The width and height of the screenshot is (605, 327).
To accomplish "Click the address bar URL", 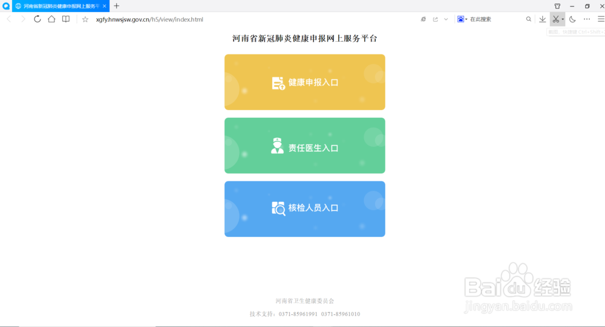I will (x=149, y=19).
